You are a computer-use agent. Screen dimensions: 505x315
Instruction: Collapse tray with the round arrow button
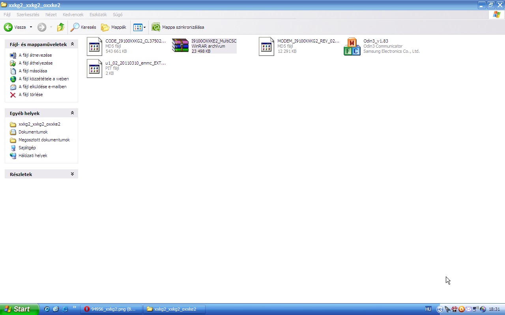[x=440, y=309]
